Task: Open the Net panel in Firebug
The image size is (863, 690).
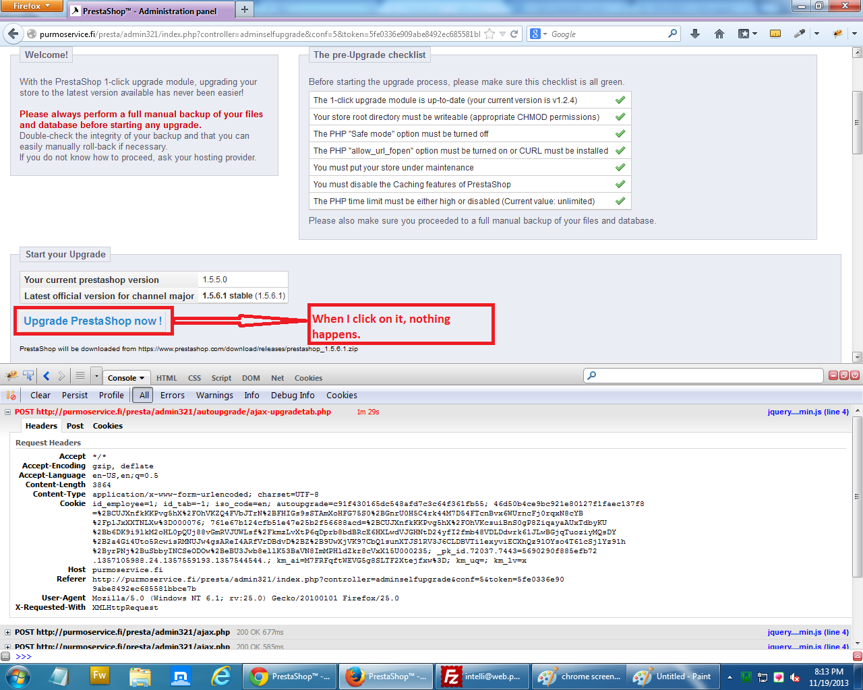Action: coord(277,378)
